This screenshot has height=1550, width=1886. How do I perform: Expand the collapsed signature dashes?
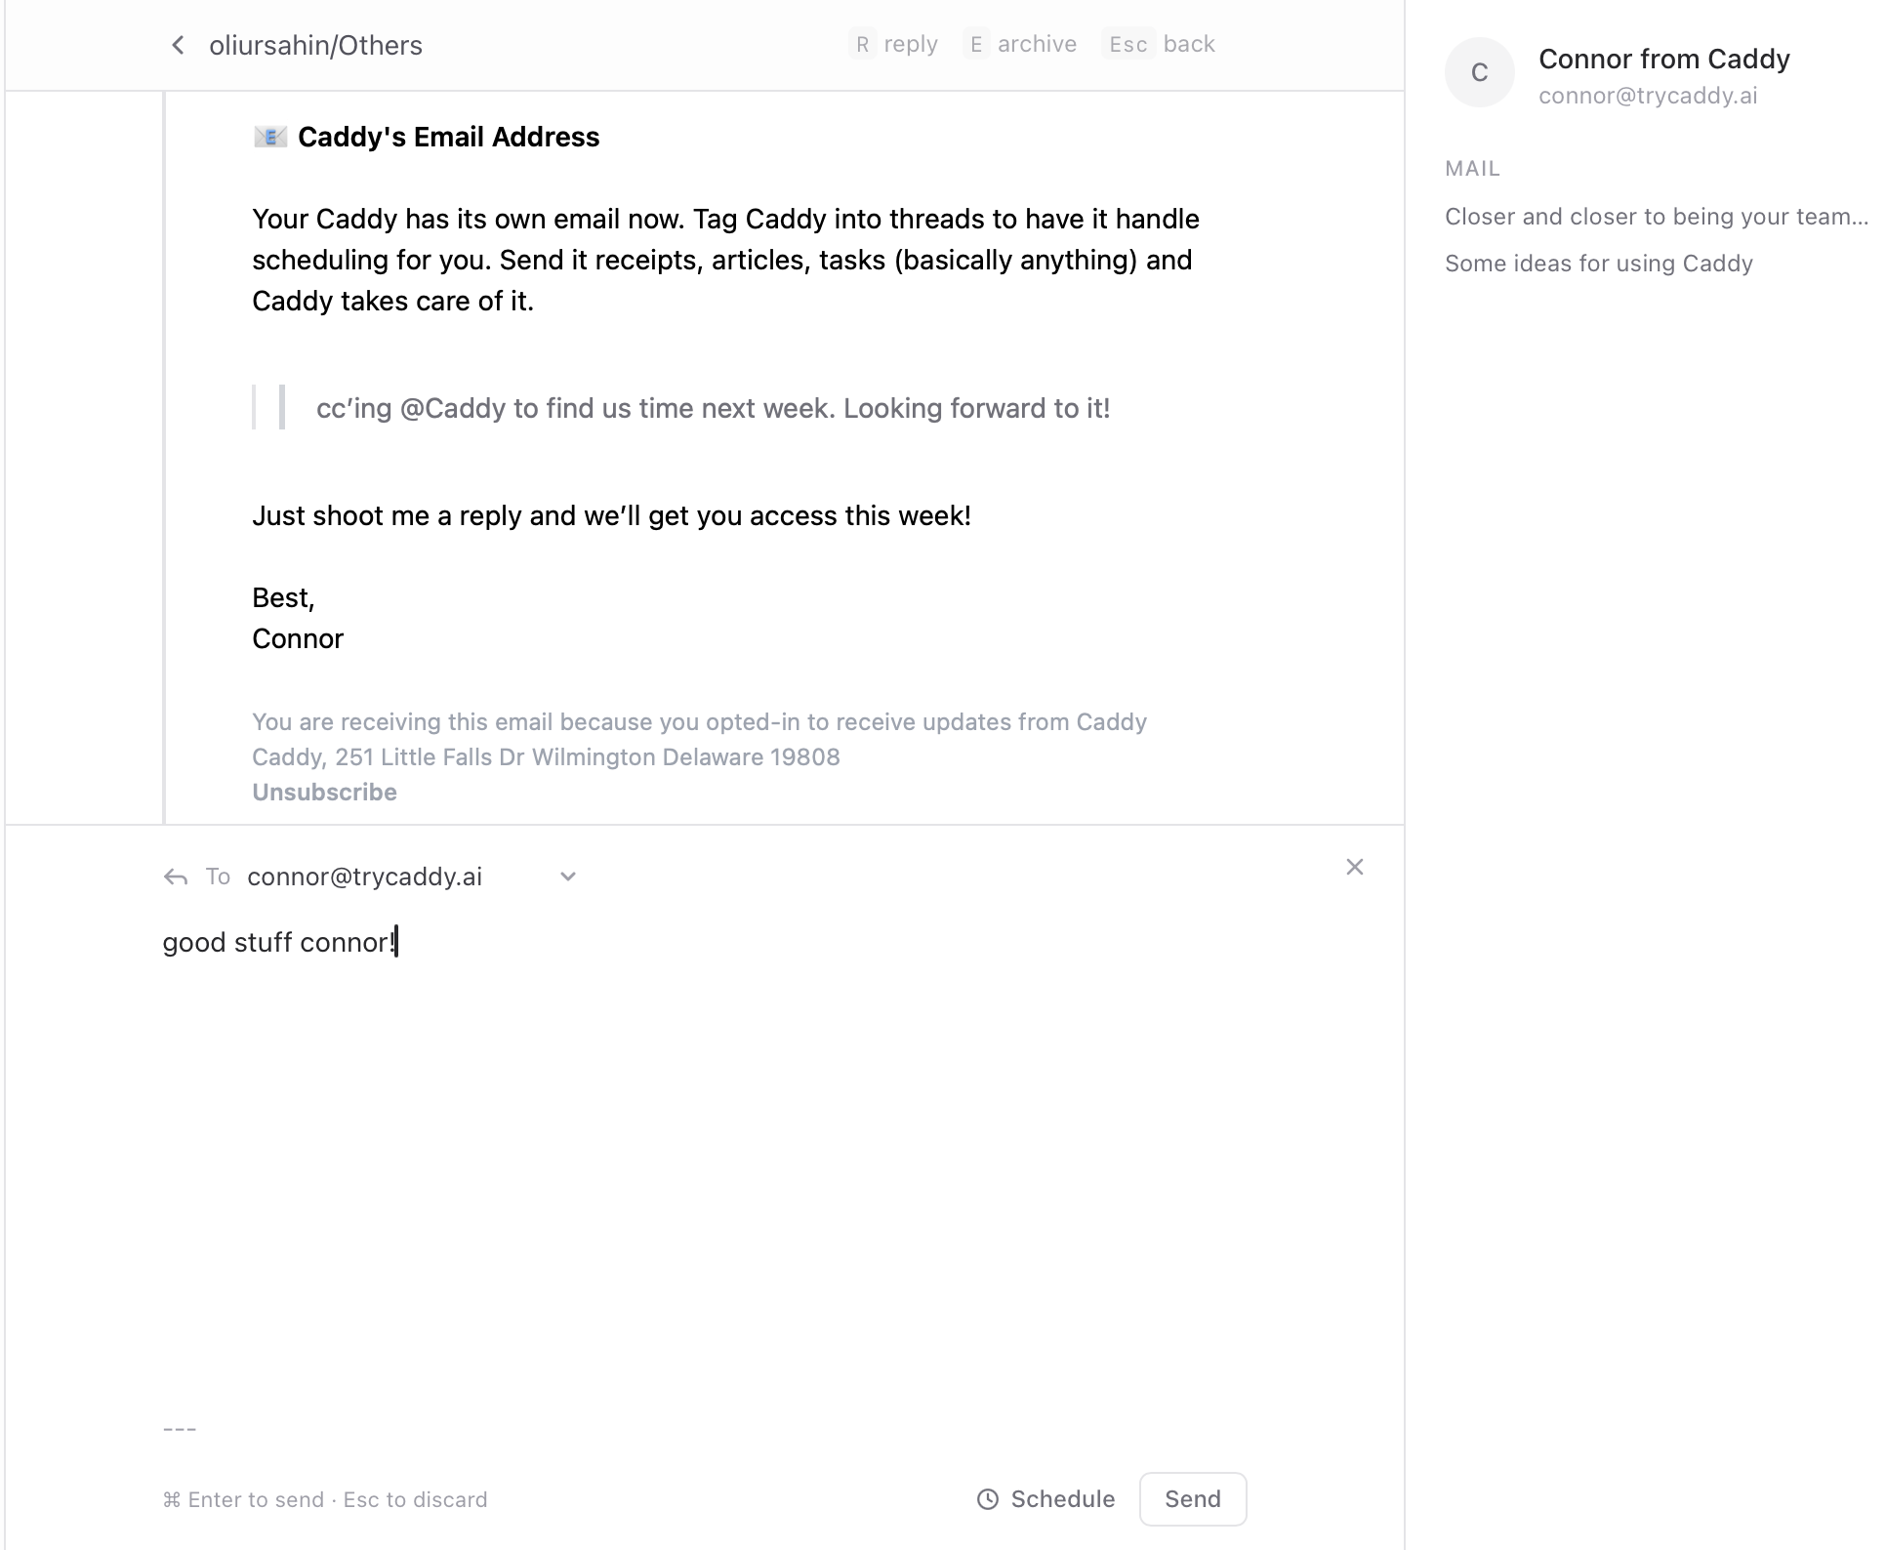(x=180, y=1430)
